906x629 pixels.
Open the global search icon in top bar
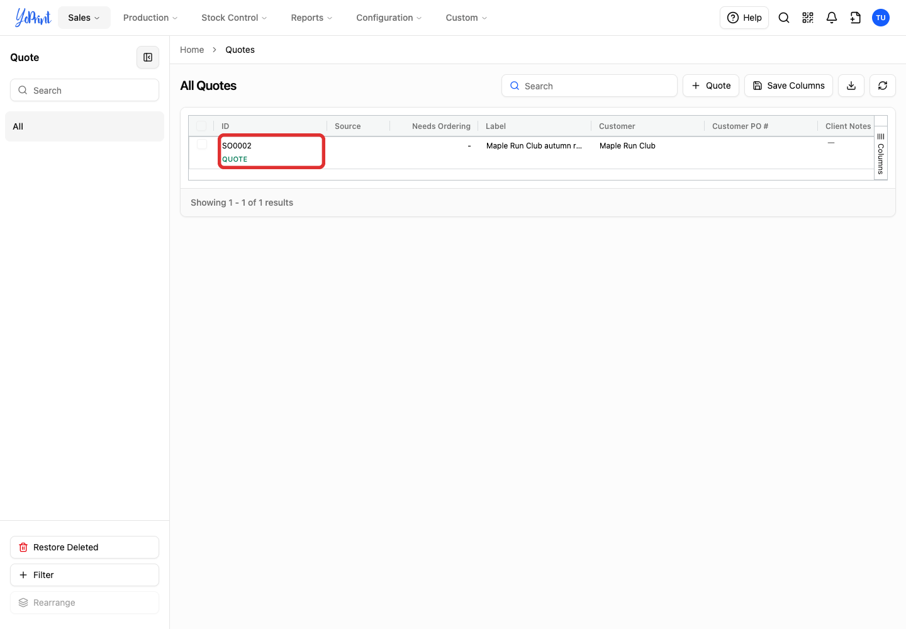[784, 18]
